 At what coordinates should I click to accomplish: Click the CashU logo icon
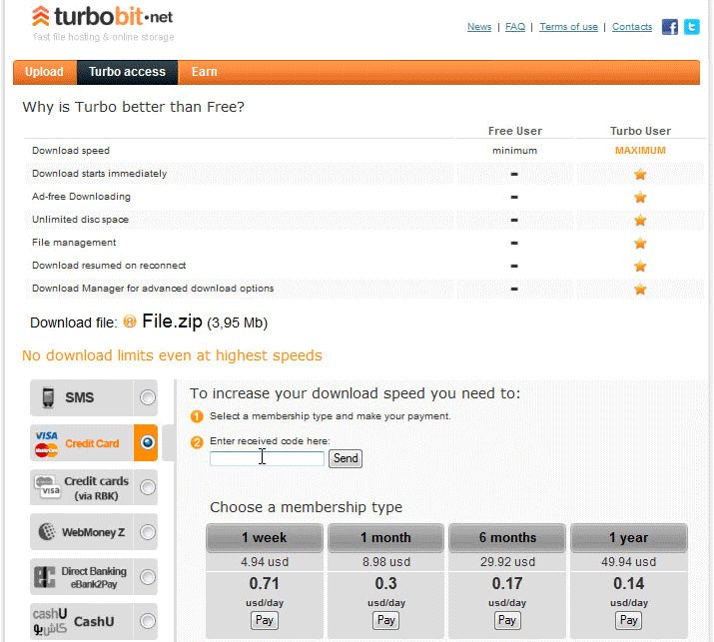click(50, 621)
